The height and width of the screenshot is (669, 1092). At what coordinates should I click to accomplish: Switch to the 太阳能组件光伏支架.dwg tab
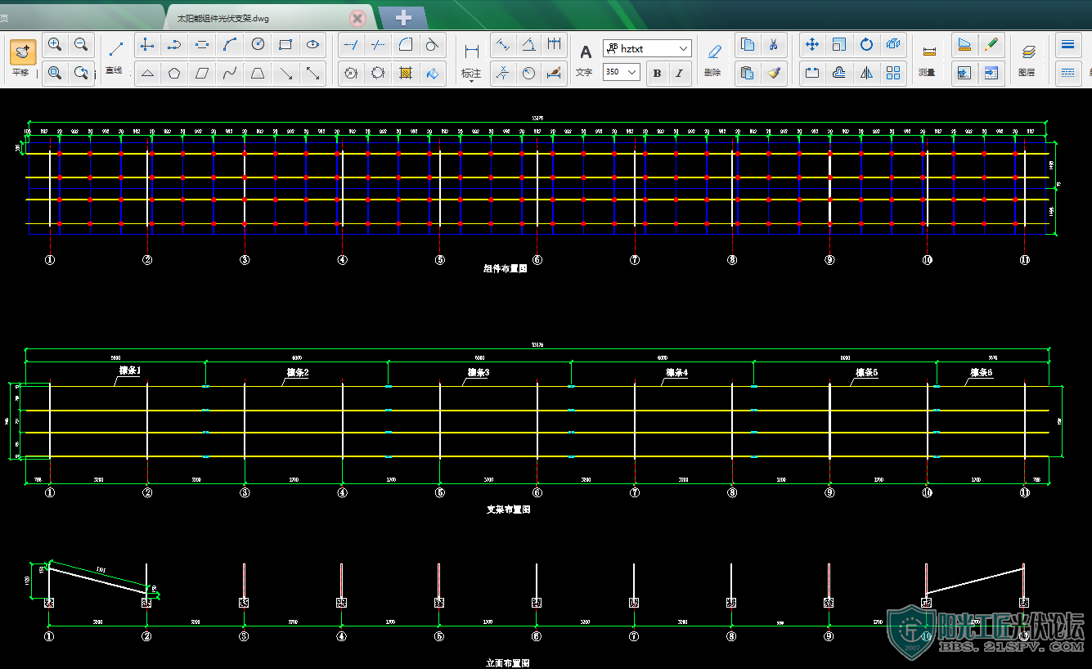coord(270,17)
